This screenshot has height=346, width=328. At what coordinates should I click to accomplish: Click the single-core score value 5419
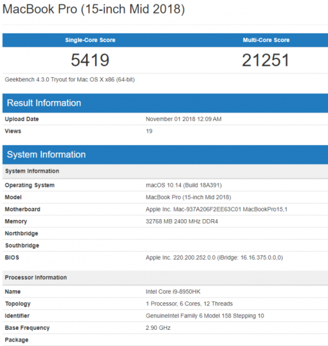pos(90,60)
